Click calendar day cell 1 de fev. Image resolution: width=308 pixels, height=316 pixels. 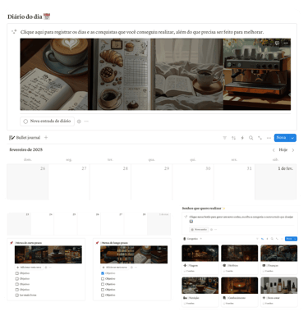(276, 182)
